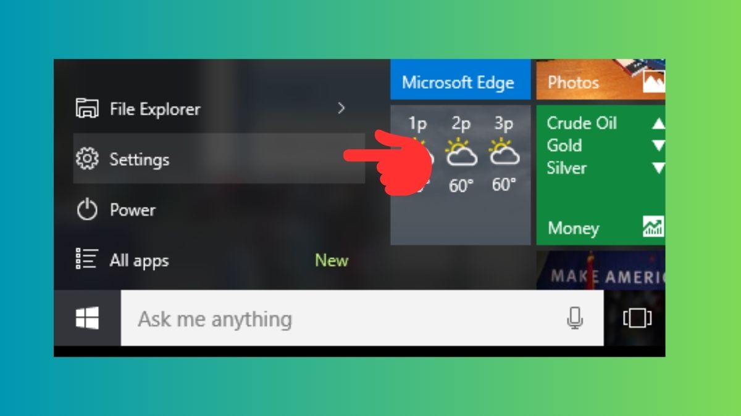Expand the File Explorer jump list chevron
The height and width of the screenshot is (416, 741).
point(341,108)
